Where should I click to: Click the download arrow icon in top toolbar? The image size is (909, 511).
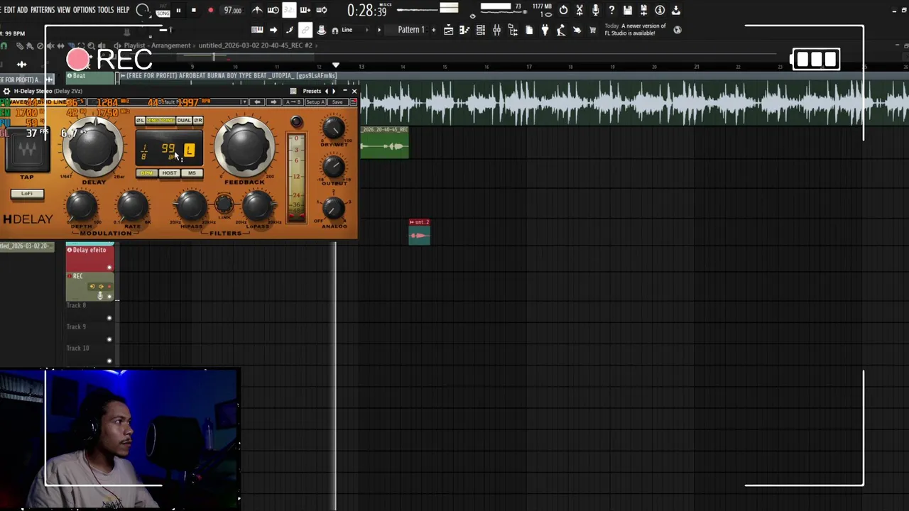point(676,10)
